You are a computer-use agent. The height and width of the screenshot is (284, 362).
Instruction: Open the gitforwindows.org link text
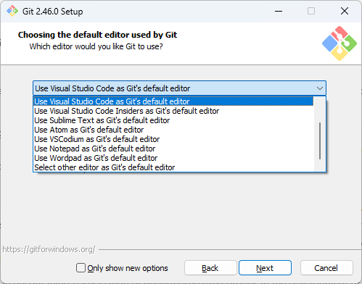coord(49,249)
